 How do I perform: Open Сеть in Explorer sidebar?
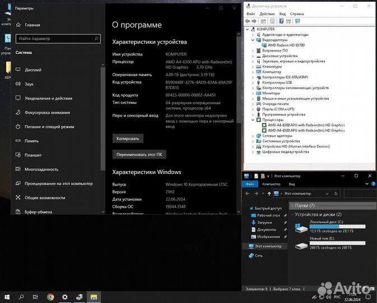pyautogui.click(x=256, y=255)
